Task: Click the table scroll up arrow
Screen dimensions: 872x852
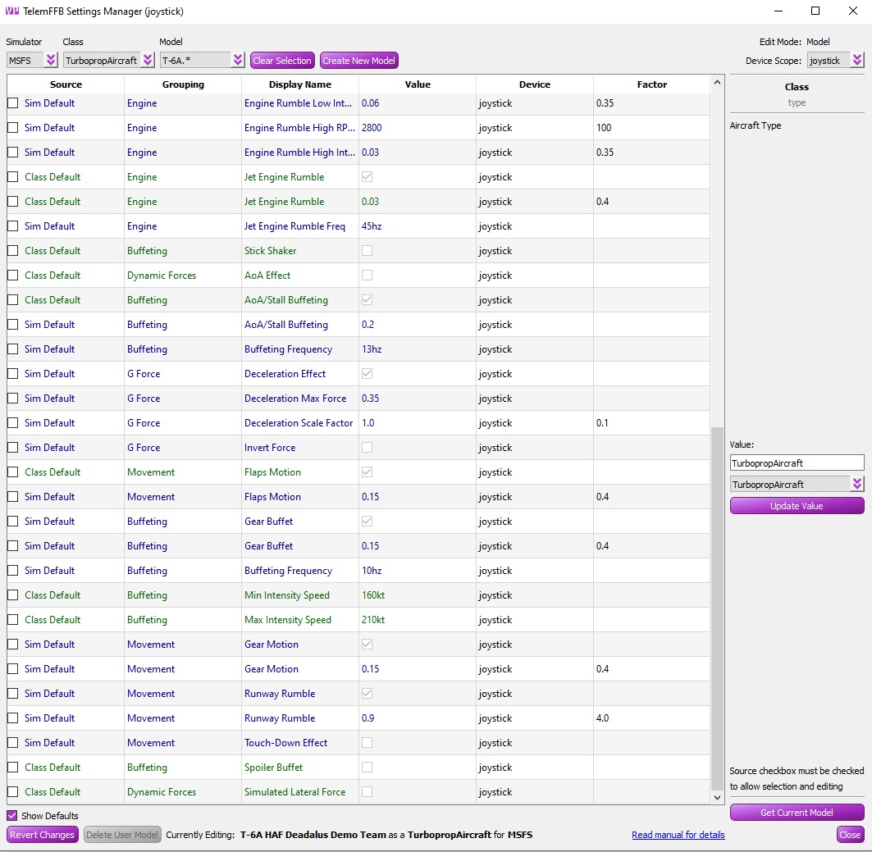Action: point(718,82)
